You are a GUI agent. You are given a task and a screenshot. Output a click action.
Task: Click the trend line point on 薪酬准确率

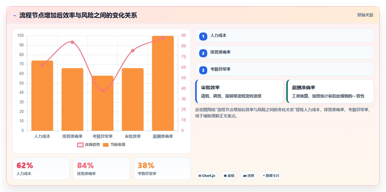point(163,38)
